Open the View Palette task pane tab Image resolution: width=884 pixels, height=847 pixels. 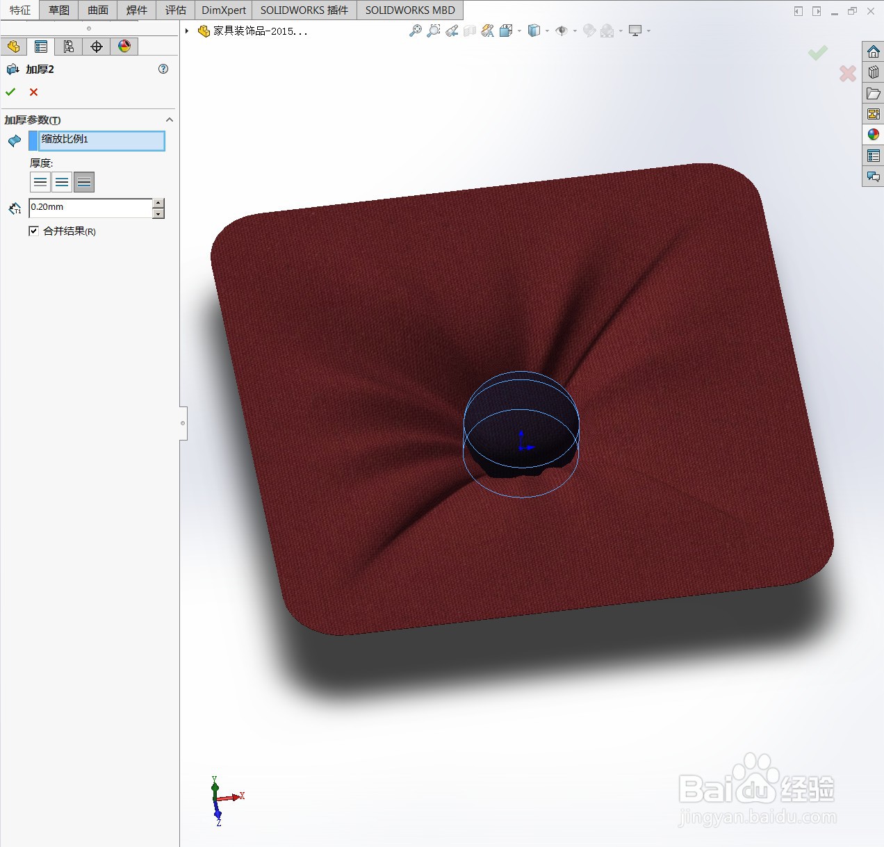(874, 114)
